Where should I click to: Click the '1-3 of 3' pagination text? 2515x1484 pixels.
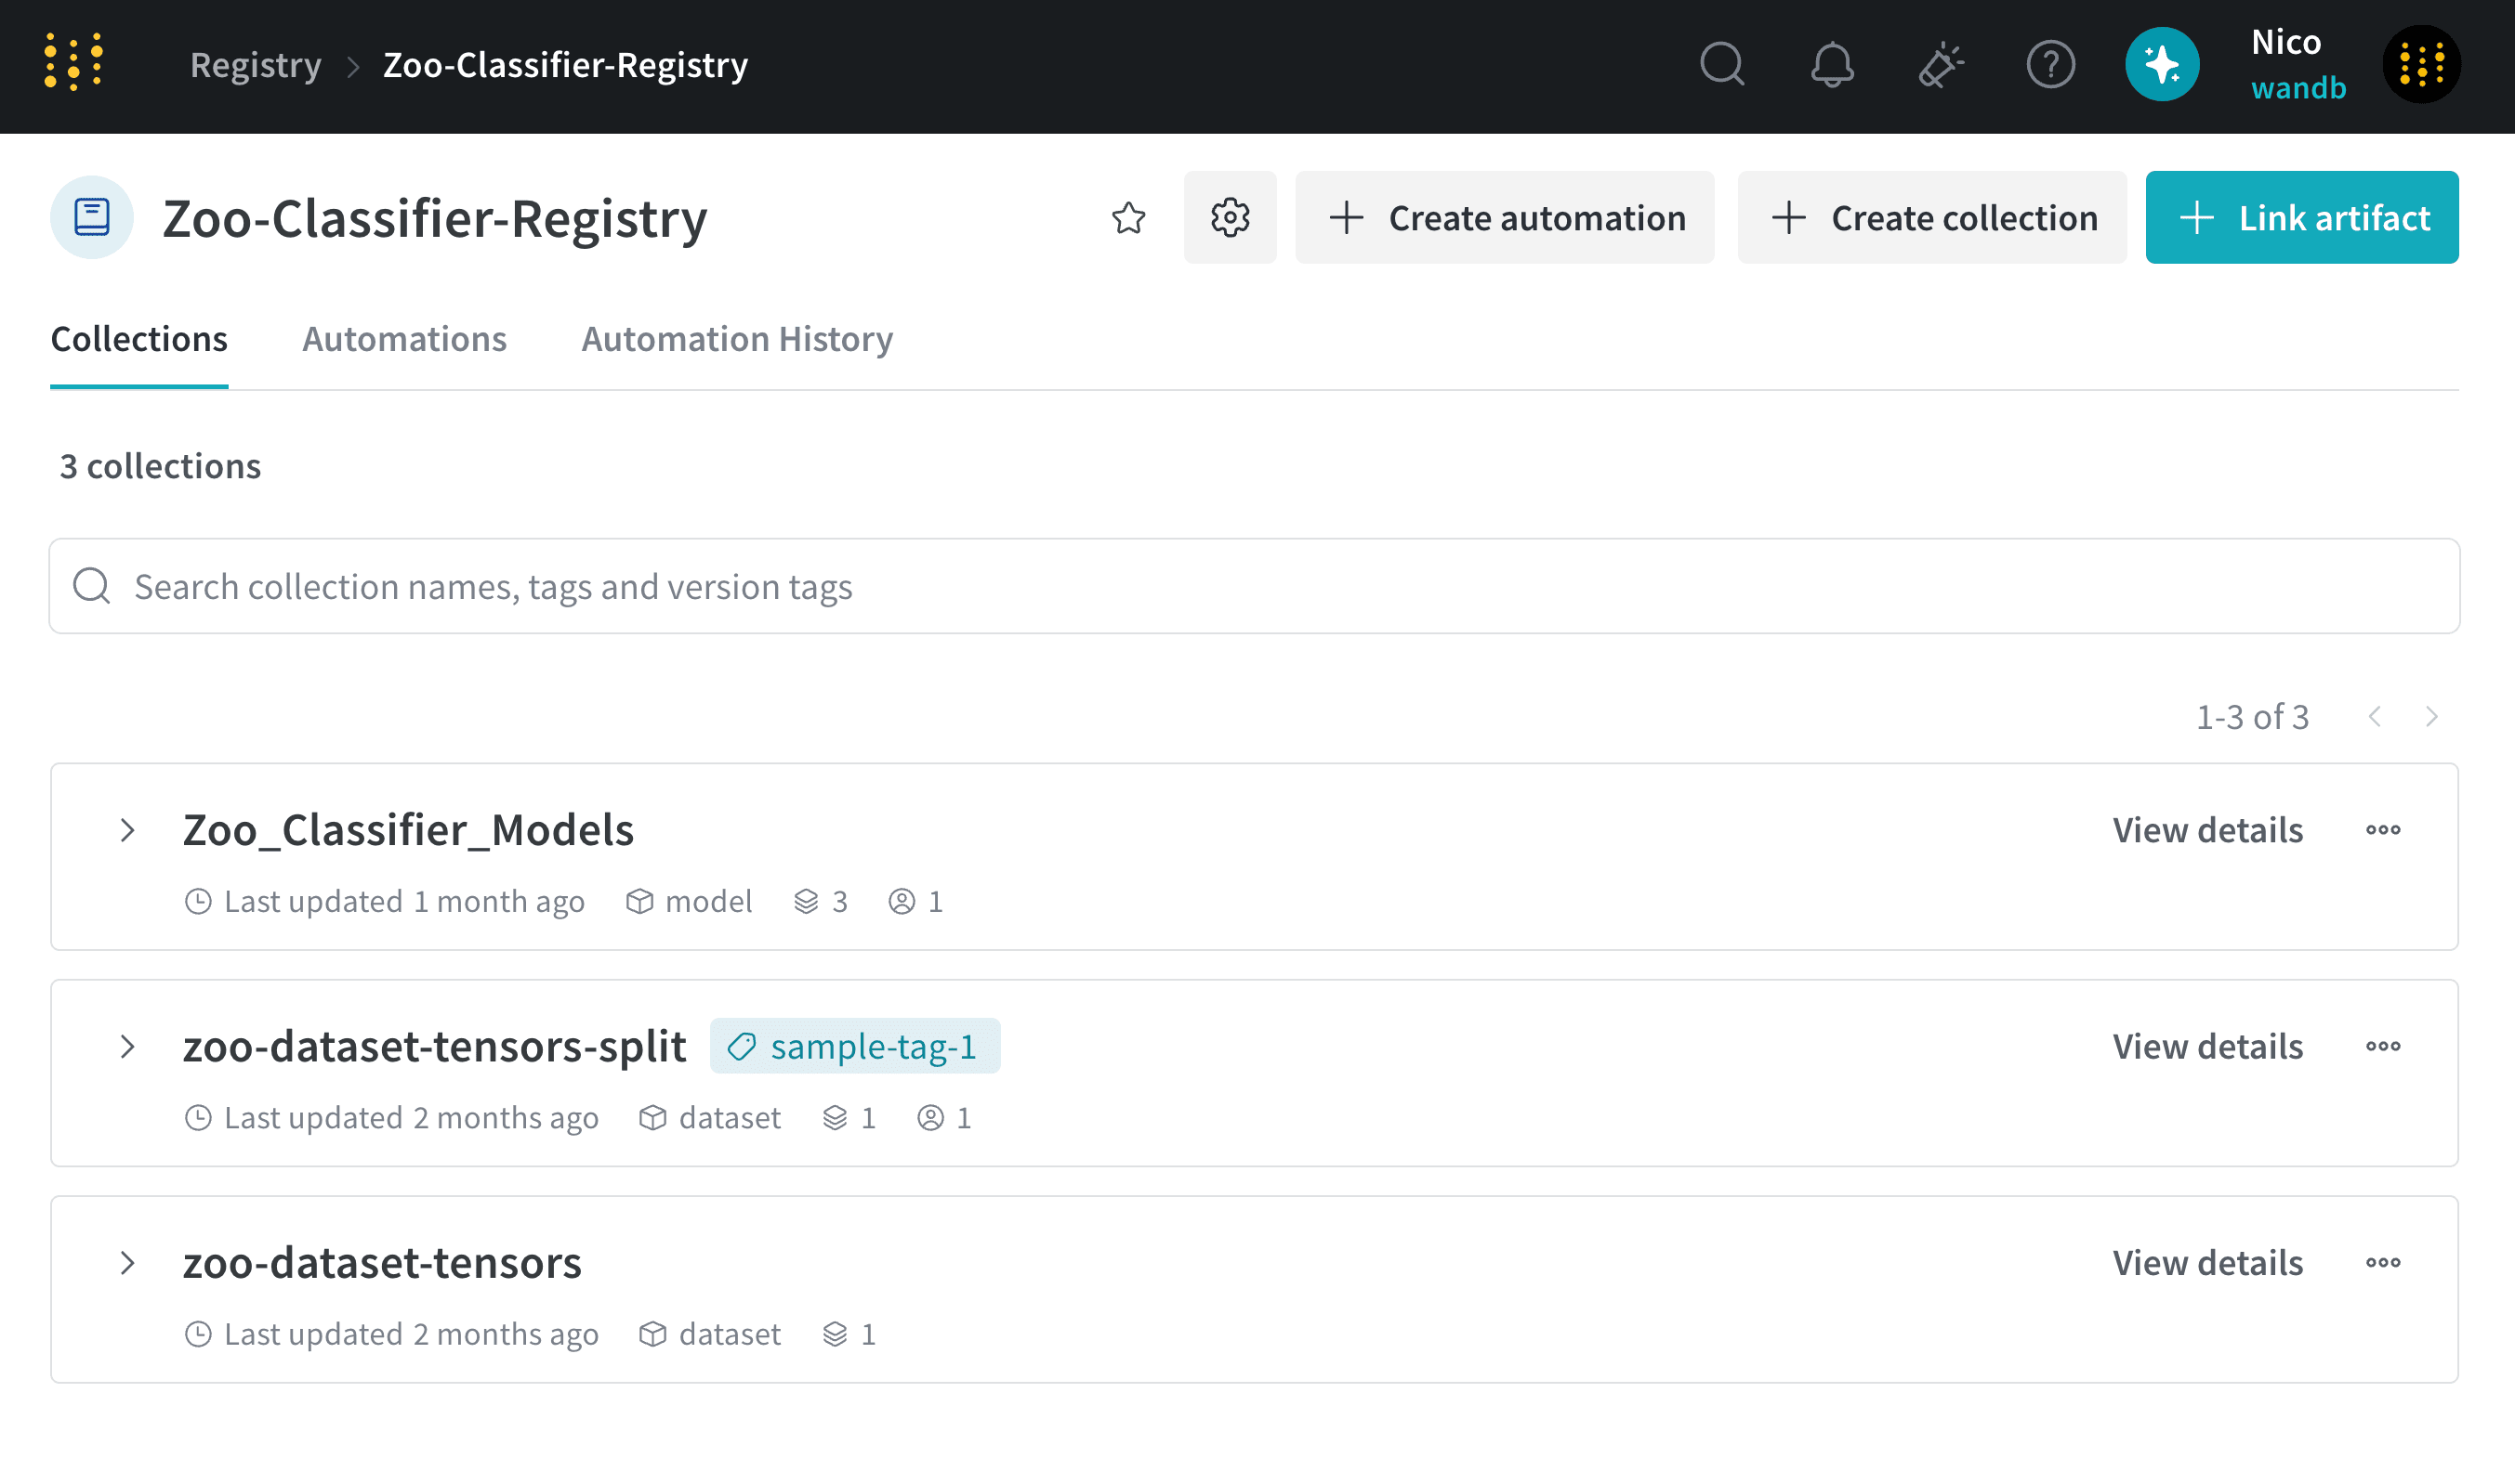click(x=2252, y=717)
